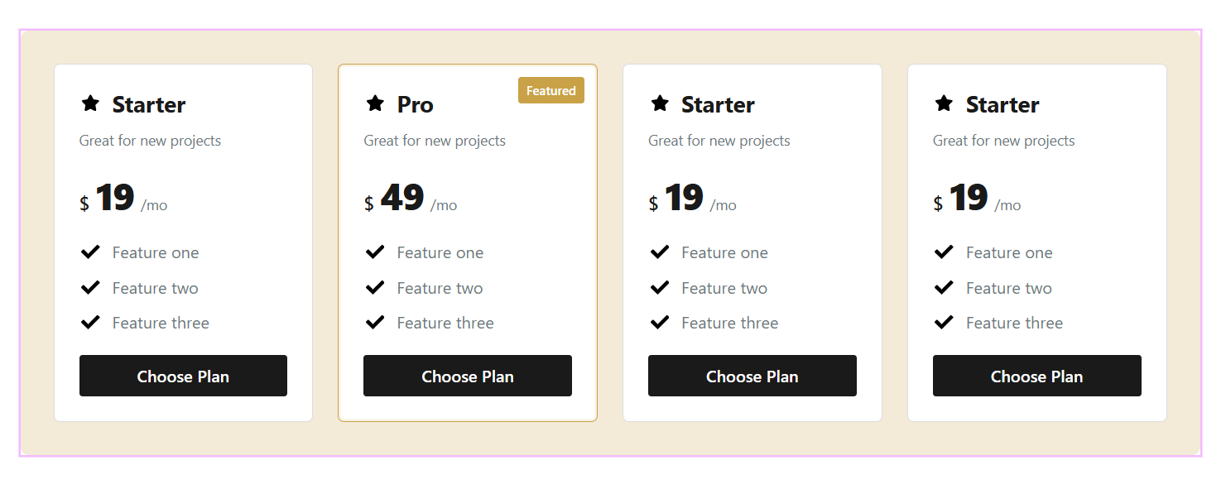
Task: Click the Feature two text in the Pro card
Action: click(x=440, y=288)
